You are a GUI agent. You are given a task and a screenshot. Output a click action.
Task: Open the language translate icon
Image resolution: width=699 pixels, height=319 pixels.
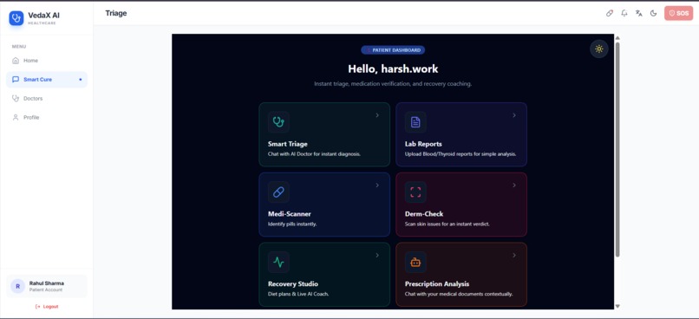coord(639,13)
